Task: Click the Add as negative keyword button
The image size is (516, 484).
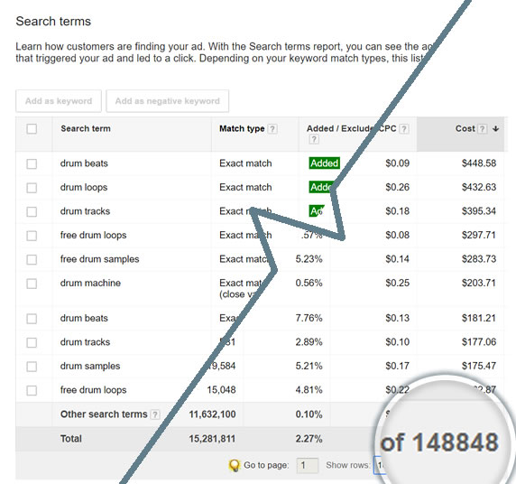Action: click(x=167, y=101)
